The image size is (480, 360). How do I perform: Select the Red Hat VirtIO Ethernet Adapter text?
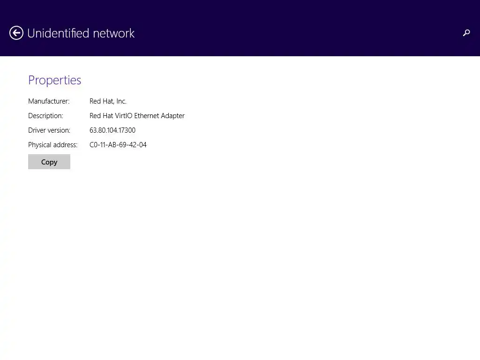pyautogui.click(x=137, y=116)
